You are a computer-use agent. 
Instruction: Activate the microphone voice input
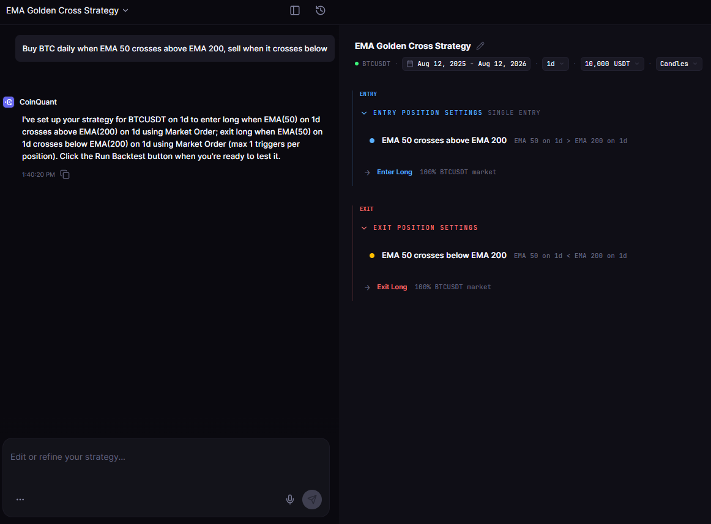tap(290, 500)
